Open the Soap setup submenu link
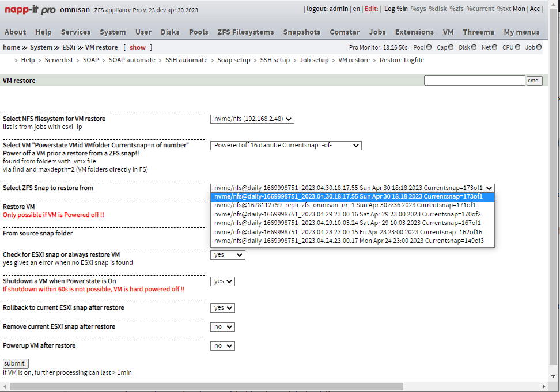 (x=234, y=60)
